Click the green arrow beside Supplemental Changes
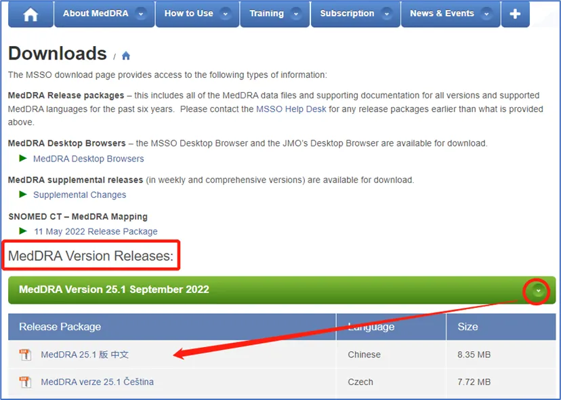 click(x=23, y=194)
